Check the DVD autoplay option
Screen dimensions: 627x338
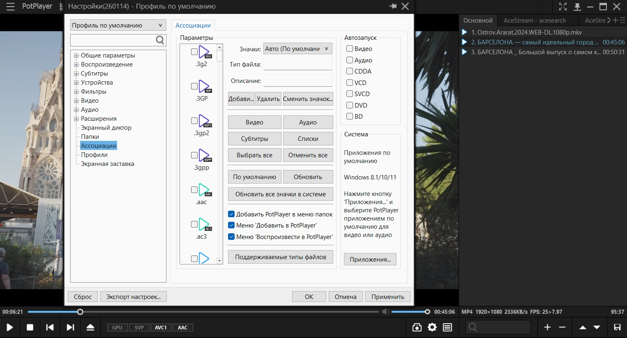[x=350, y=105]
